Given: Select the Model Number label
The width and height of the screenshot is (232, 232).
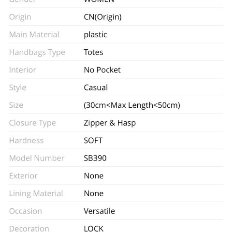Looking at the screenshot, I should point(37,158).
